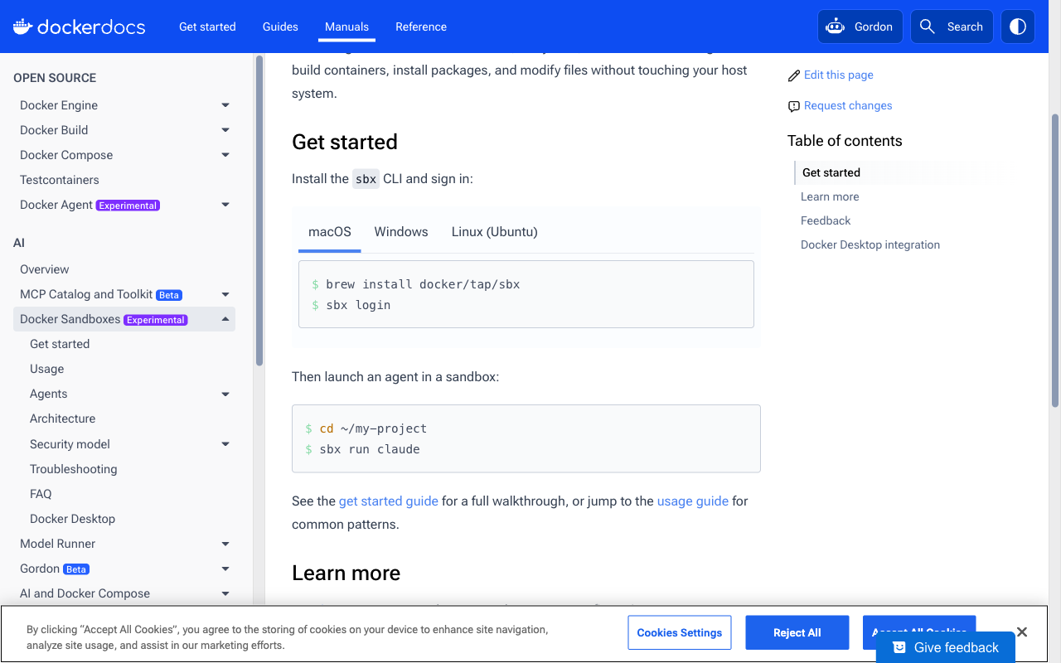
Task: Follow the get started guide link
Action: (x=388, y=501)
